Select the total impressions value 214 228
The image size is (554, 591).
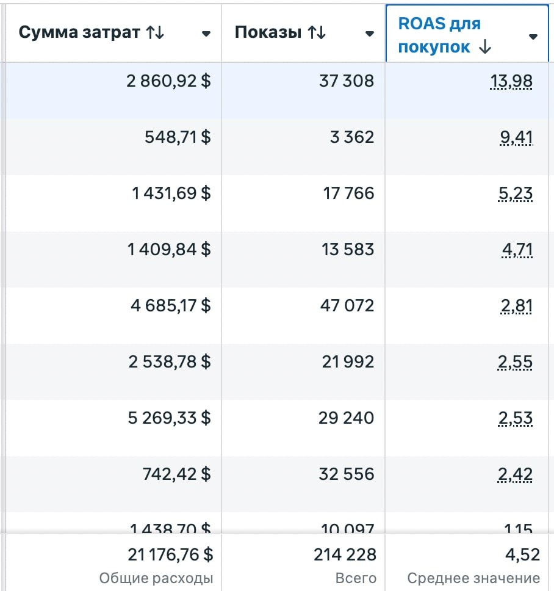coord(345,554)
